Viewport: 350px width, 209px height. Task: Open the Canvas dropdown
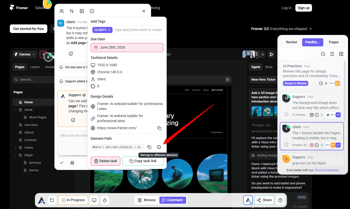(25, 54)
